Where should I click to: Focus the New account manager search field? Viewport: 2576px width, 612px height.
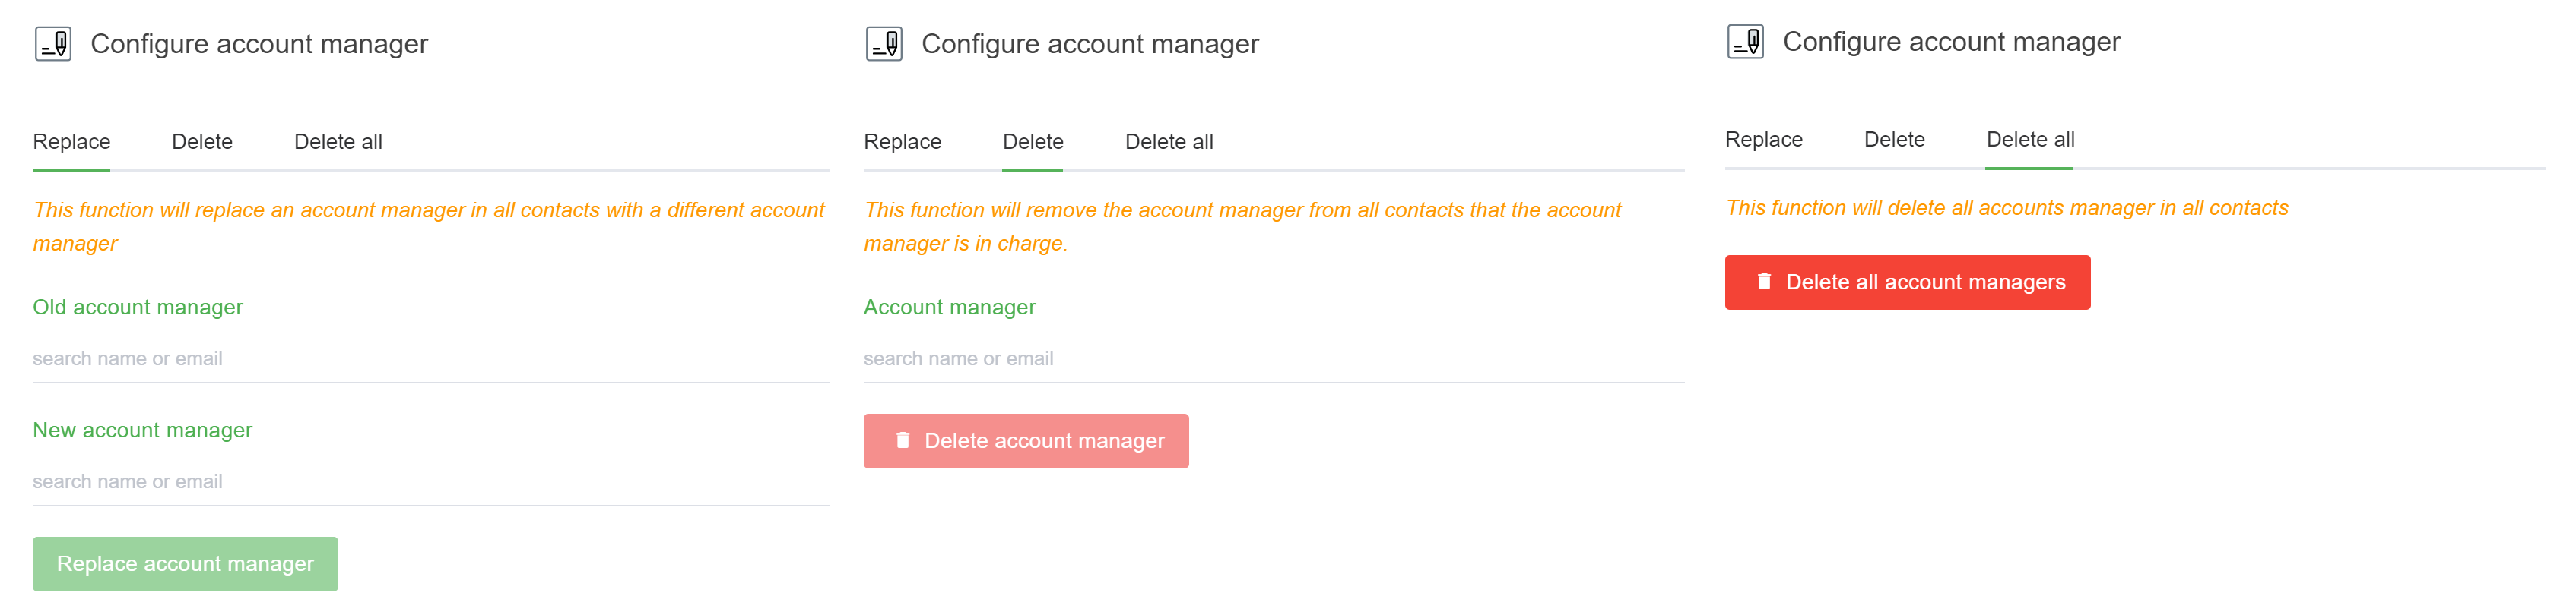(x=430, y=482)
